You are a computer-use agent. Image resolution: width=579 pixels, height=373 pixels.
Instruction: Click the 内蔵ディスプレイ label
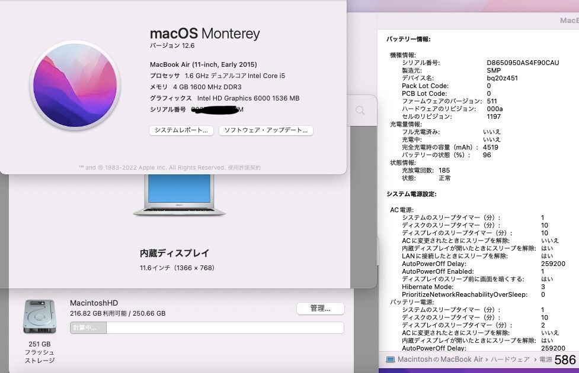coord(175,253)
